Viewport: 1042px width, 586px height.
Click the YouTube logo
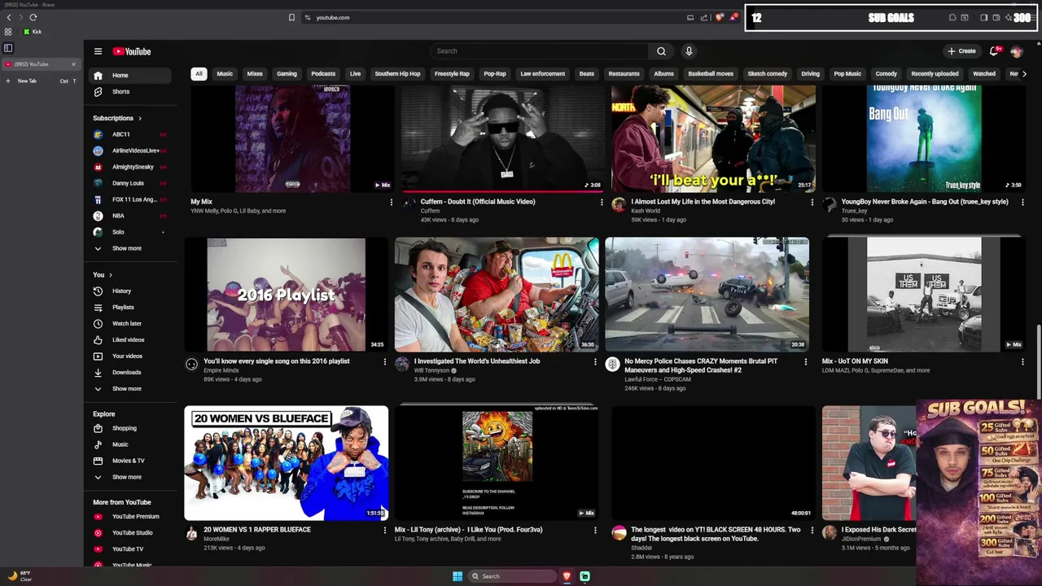pos(132,51)
